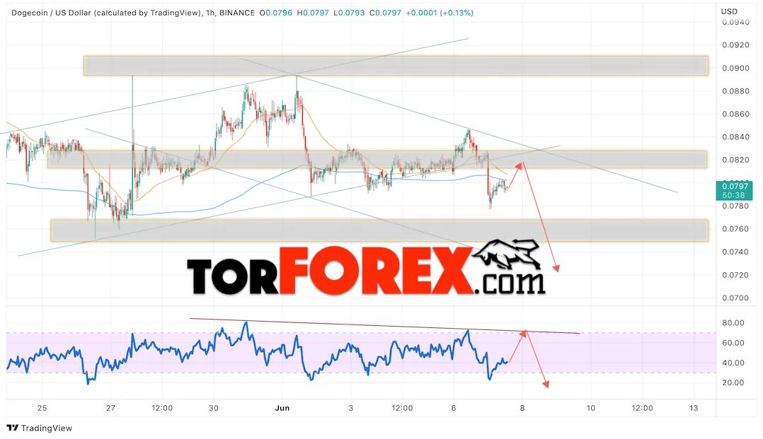The height and width of the screenshot is (439, 763).
Task: Click the 20.00 RSI axis label
Action: [x=733, y=382]
